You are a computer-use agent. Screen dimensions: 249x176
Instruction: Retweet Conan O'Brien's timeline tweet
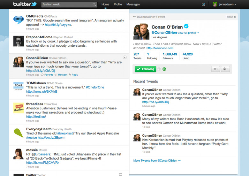pyautogui.click(x=61, y=75)
